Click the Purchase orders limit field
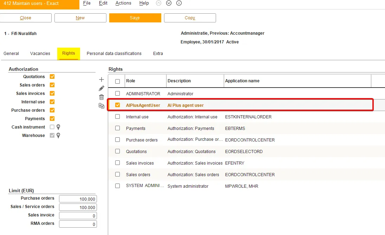This screenshot has height=235, width=385. [x=78, y=199]
